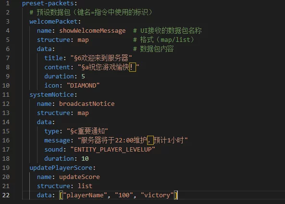Click the 'list' value on line 21
Image resolution: width=285 pixels, height=204 pixels.
tap(85, 186)
